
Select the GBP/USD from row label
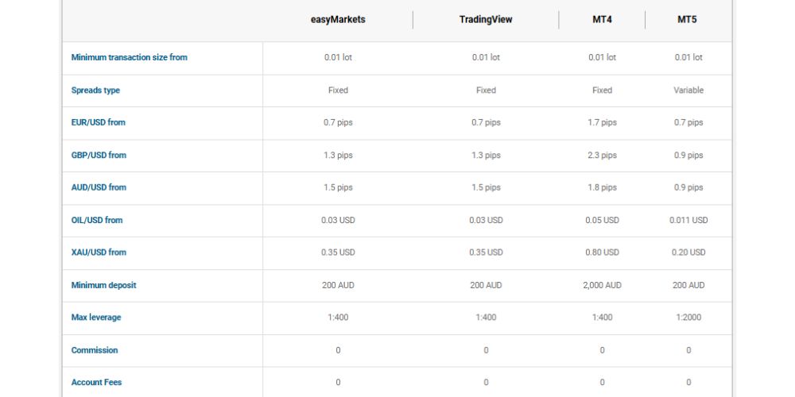pyautogui.click(x=99, y=156)
